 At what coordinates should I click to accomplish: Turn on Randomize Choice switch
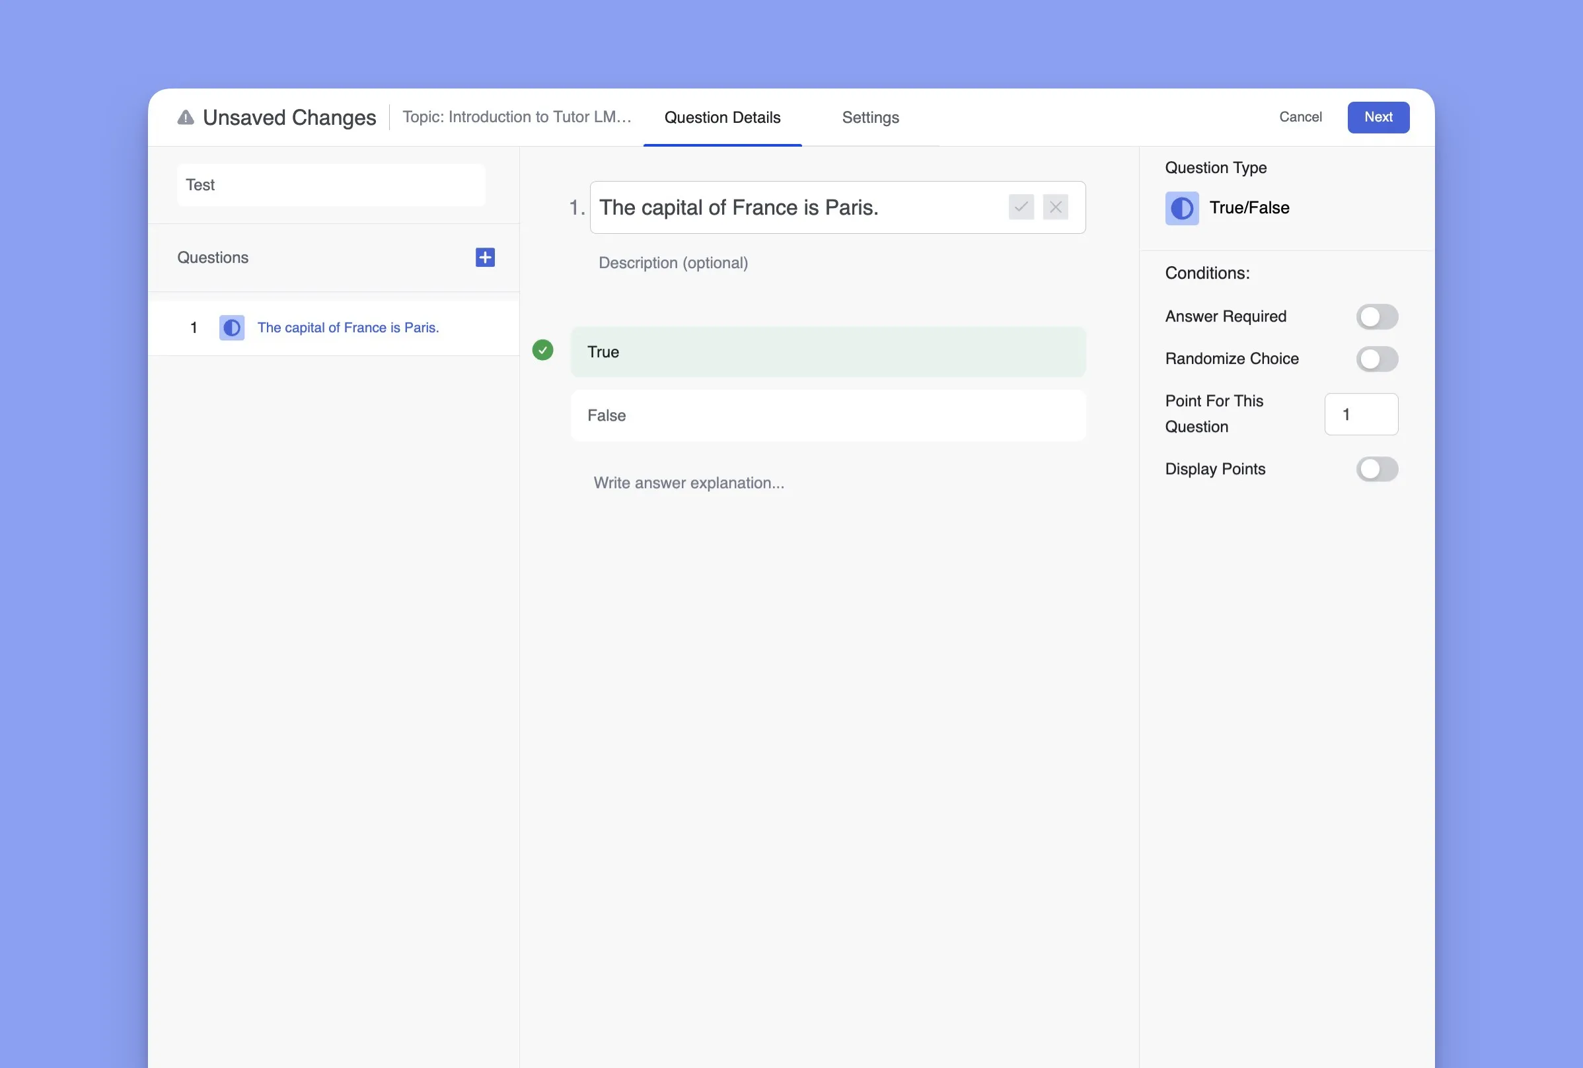[x=1377, y=359]
